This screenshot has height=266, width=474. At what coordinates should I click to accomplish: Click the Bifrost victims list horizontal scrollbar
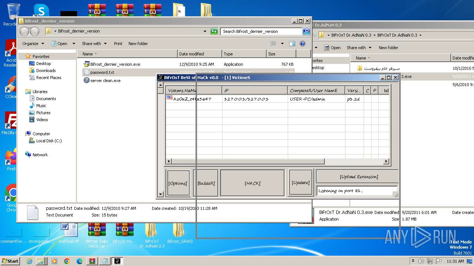click(x=248, y=161)
